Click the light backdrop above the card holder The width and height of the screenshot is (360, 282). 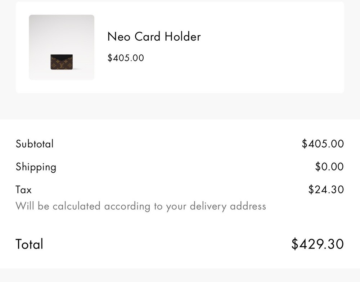coord(62,32)
